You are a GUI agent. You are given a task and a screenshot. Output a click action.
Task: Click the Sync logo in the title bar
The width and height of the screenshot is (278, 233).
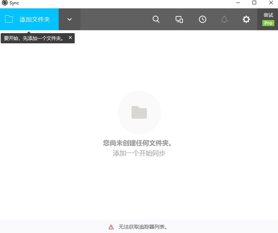5,3
